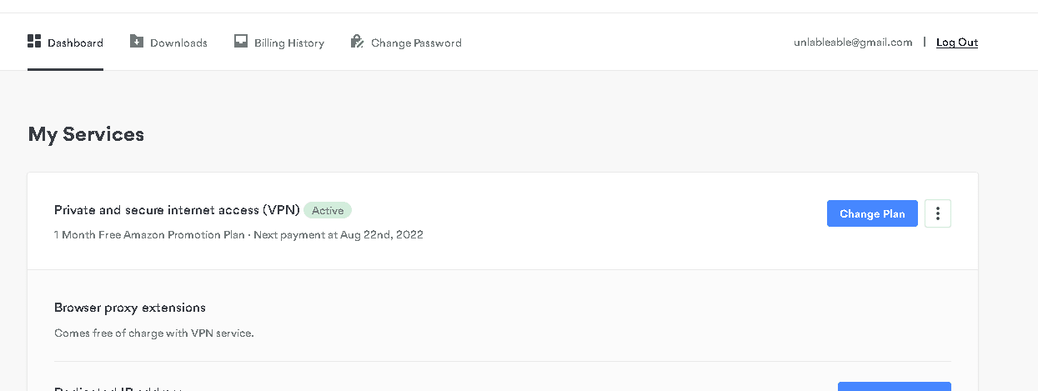The height and width of the screenshot is (391, 1038).
Task: Click the Browser proxy extensions heading
Action: click(x=129, y=308)
